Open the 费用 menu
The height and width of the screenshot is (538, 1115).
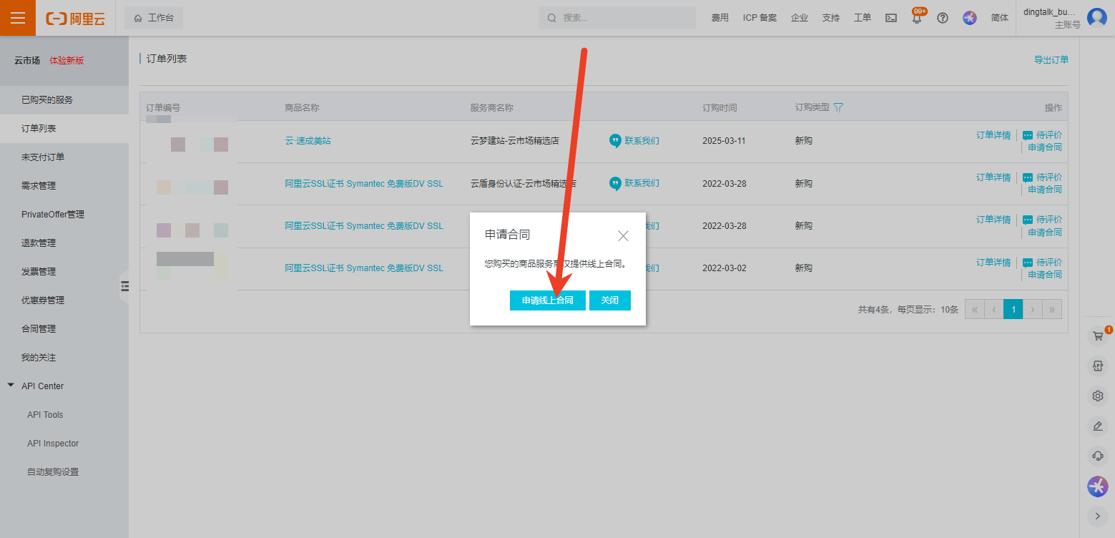pyautogui.click(x=719, y=18)
